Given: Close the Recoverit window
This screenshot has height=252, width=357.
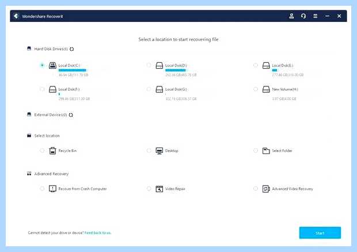Looking at the screenshot, I should (339, 16).
